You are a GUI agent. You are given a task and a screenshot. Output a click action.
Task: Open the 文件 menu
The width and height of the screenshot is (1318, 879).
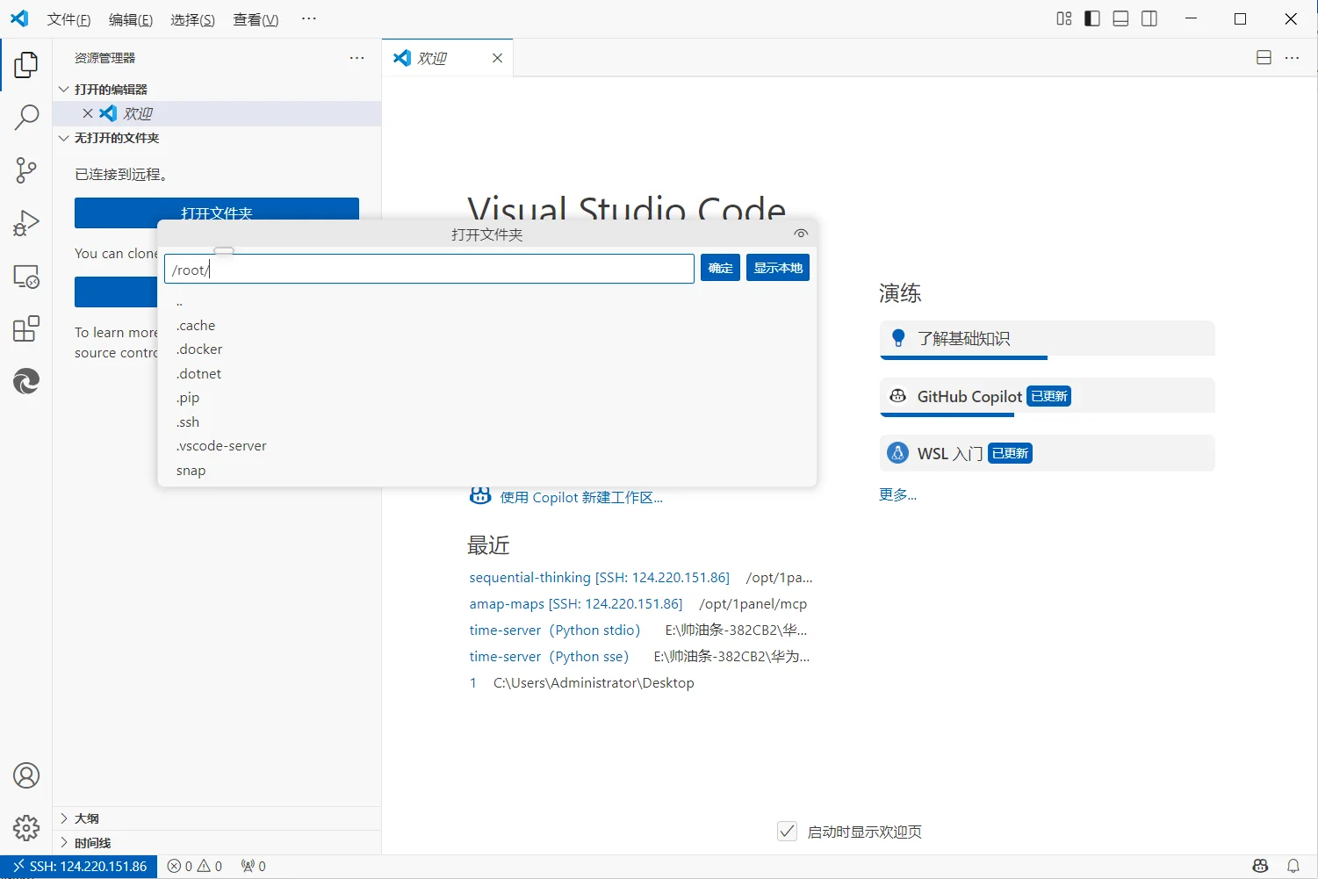[68, 18]
